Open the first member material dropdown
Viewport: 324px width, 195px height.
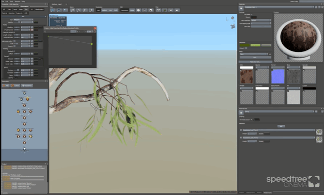tap(279, 130)
